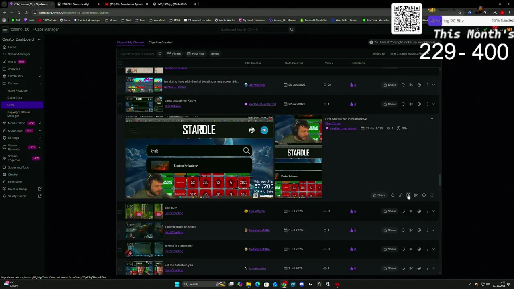This screenshot has height=289, width=514.
Task: Open Collections submenu item
Action: click(14, 98)
